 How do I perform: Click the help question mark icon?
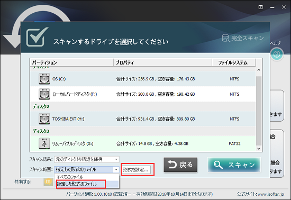277,54
